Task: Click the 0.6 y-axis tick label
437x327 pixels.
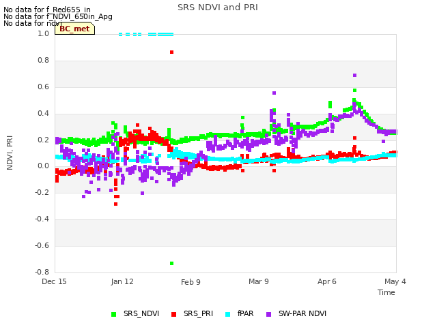Action: coord(43,87)
